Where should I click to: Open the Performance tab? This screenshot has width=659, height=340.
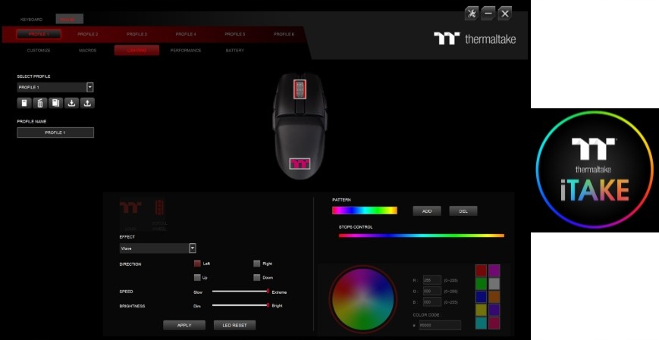(186, 51)
